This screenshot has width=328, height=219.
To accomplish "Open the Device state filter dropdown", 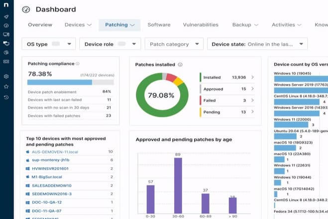I will click(257, 44).
